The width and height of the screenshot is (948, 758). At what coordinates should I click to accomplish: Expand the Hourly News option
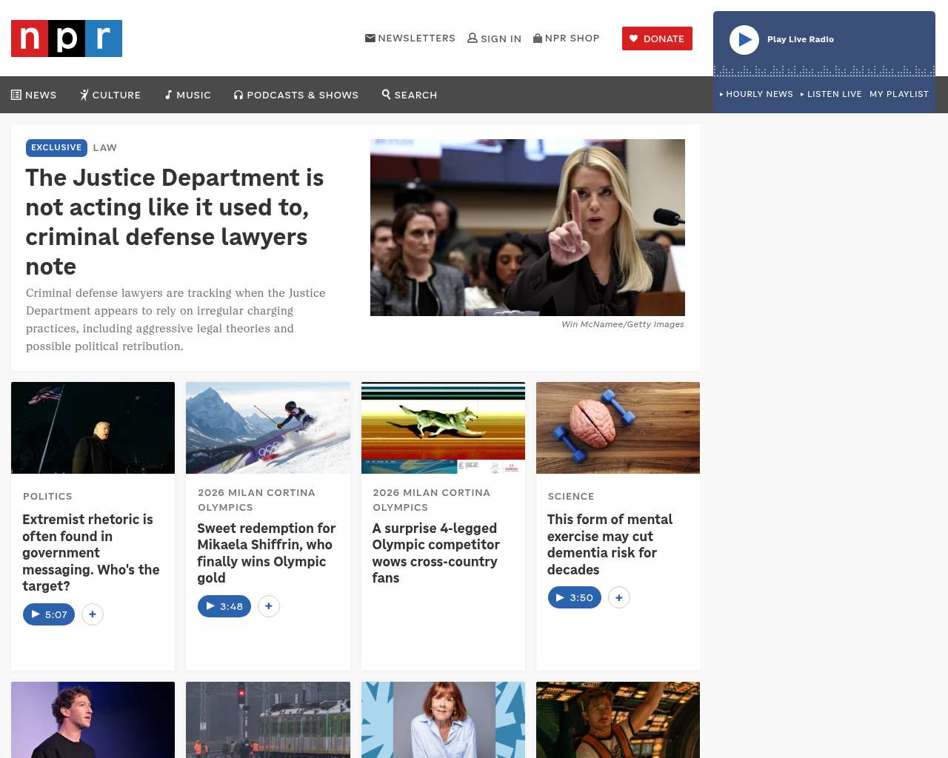pyautogui.click(x=756, y=94)
